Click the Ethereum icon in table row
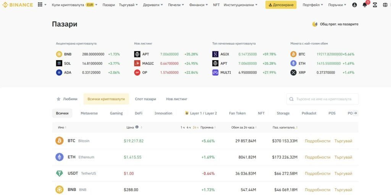Screen dimensions: 391x195 [x=59, y=157]
